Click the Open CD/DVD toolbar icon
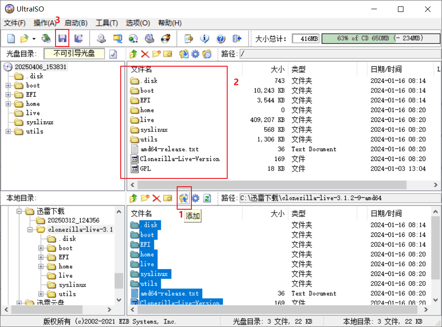This screenshot has height=327, width=442. tap(46, 39)
